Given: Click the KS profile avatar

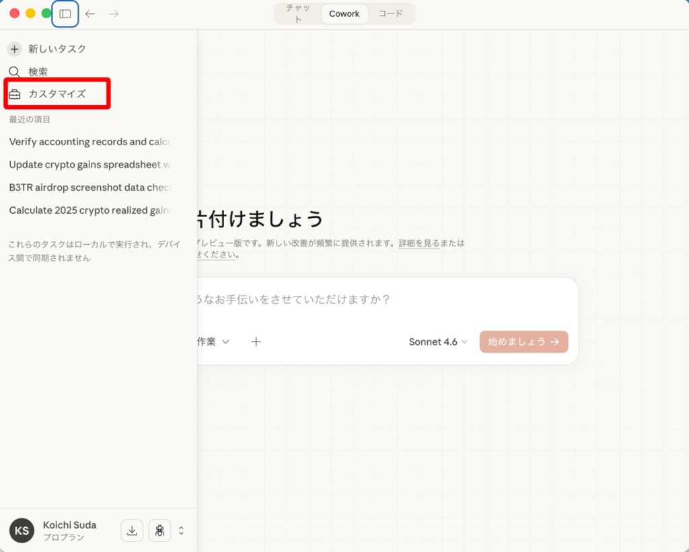Looking at the screenshot, I should [22, 530].
